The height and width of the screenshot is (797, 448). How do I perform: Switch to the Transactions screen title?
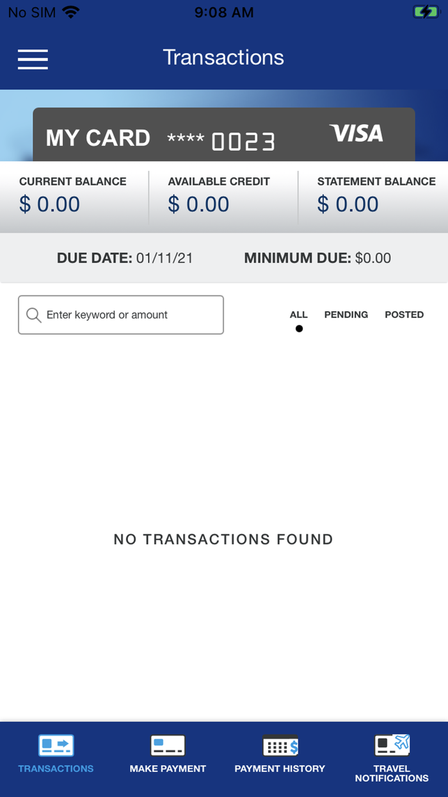coord(223,57)
